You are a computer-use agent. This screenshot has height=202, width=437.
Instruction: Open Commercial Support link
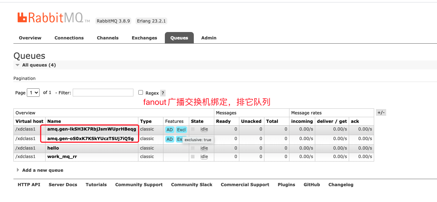245,184
